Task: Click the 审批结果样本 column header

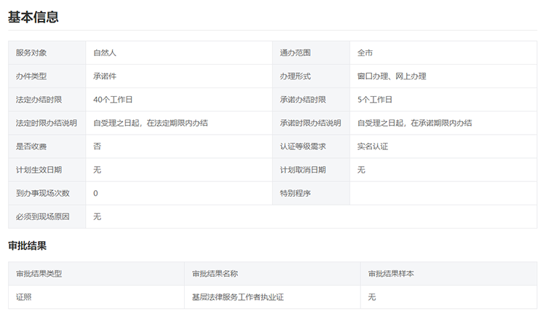Action: (391, 274)
